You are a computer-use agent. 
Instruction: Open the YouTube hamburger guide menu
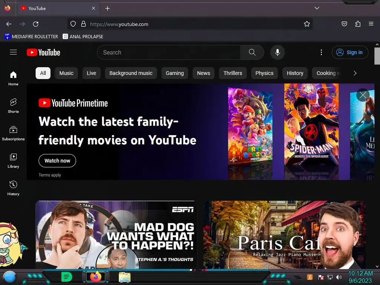tap(13, 52)
